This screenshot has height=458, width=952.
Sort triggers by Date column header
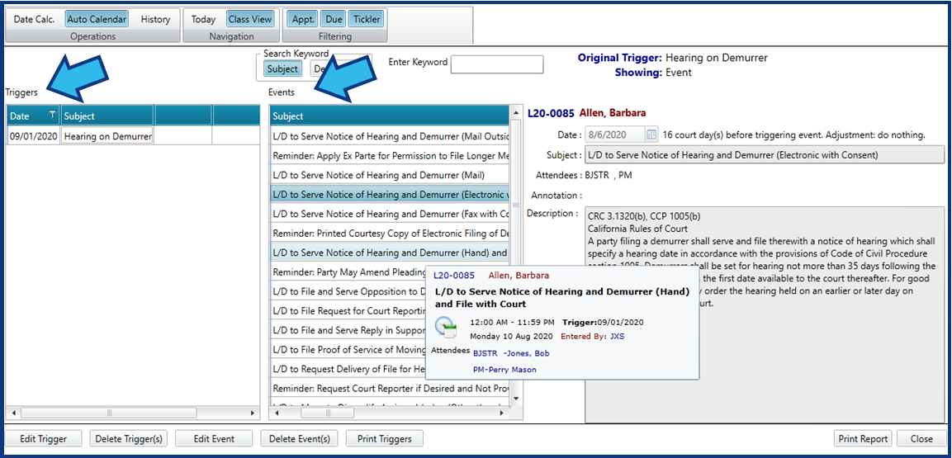(33, 116)
